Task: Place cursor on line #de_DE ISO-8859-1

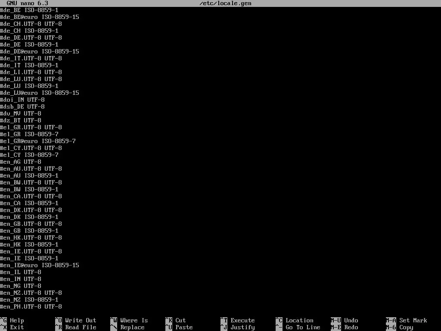Action: (29, 44)
